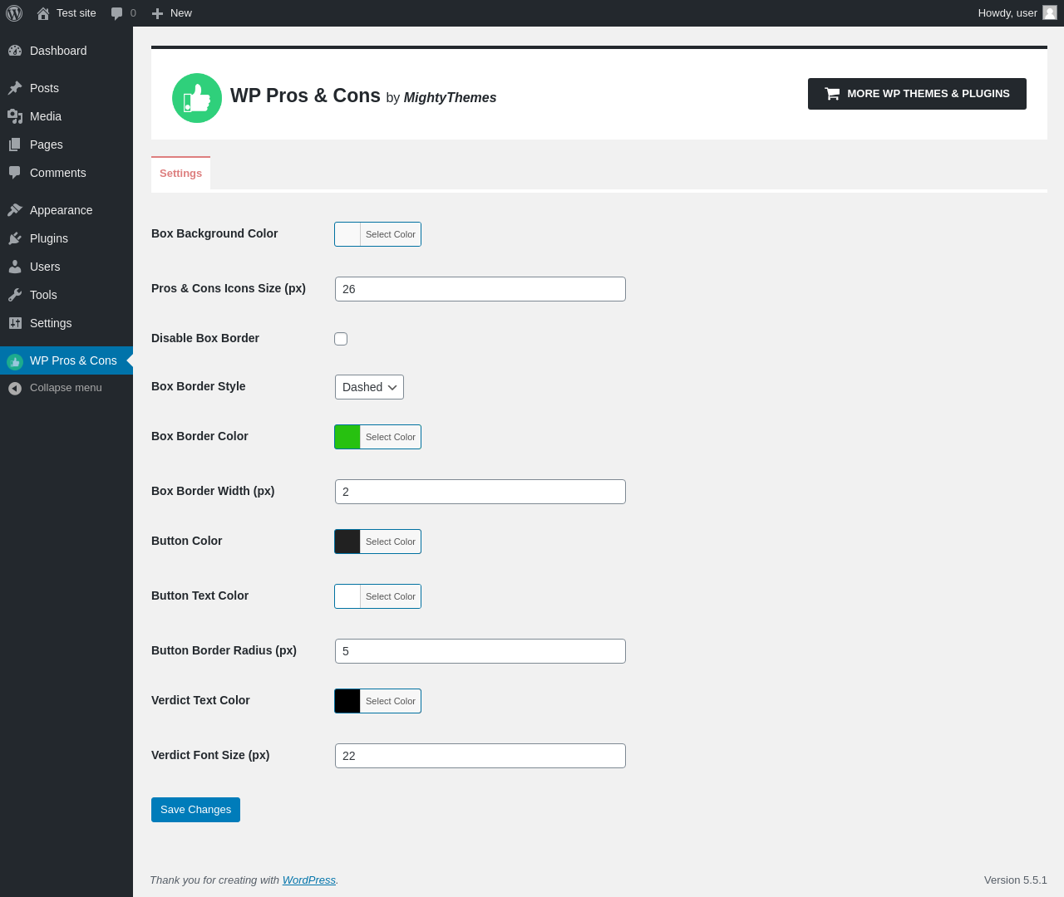Click the Collapse menu arrow icon
The width and height of the screenshot is (1064, 897).
point(15,388)
